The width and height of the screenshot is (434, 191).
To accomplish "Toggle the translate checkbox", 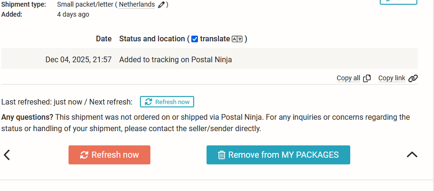I will (x=194, y=39).
